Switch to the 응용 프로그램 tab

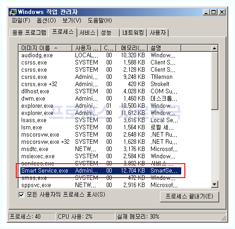pos(29,32)
